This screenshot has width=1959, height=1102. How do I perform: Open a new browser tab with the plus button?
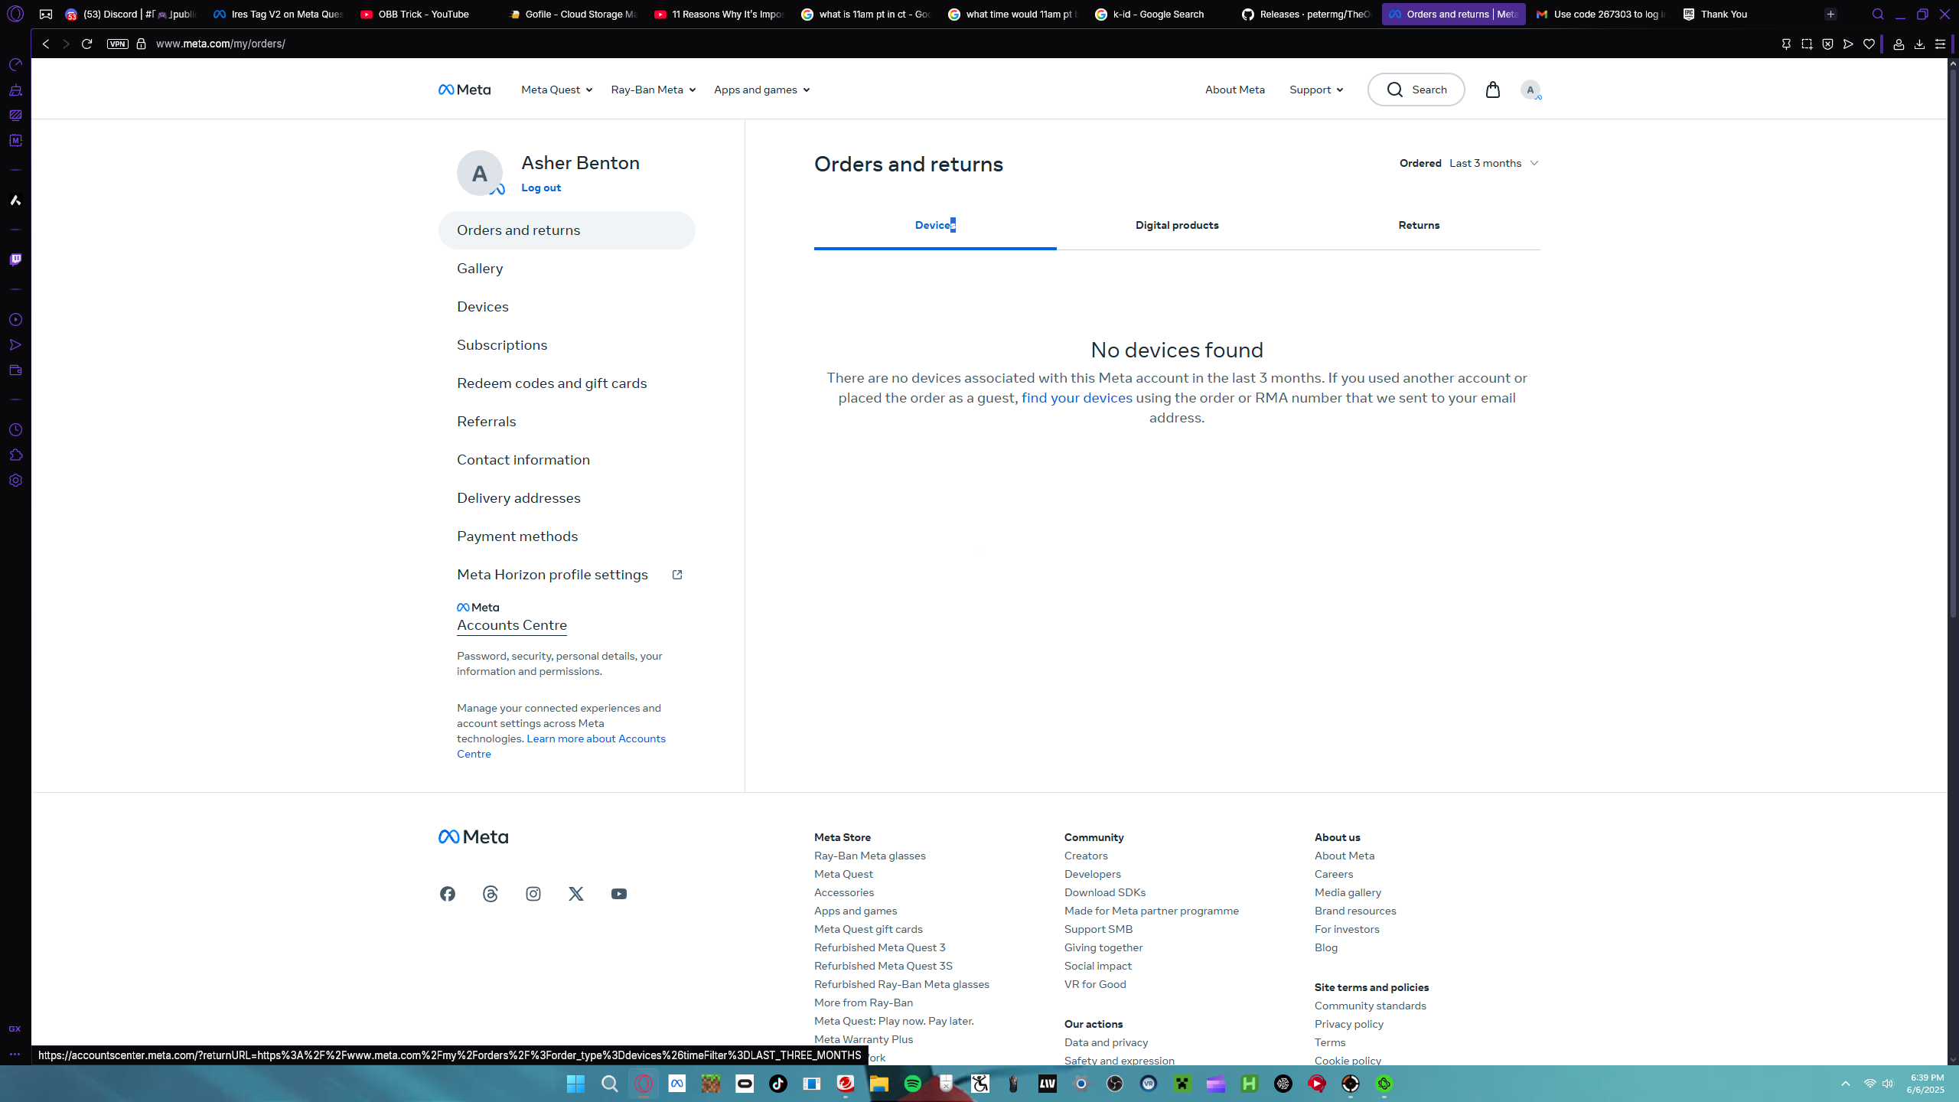(1830, 14)
